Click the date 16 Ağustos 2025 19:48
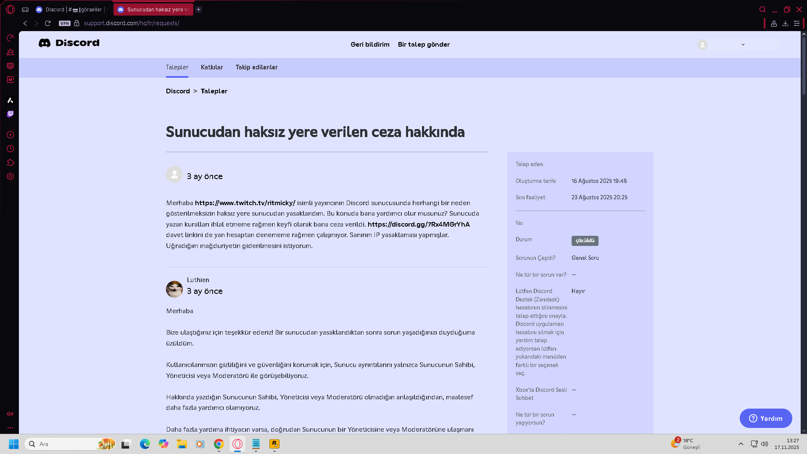Screen dimensions: 807x454 (x=599, y=181)
